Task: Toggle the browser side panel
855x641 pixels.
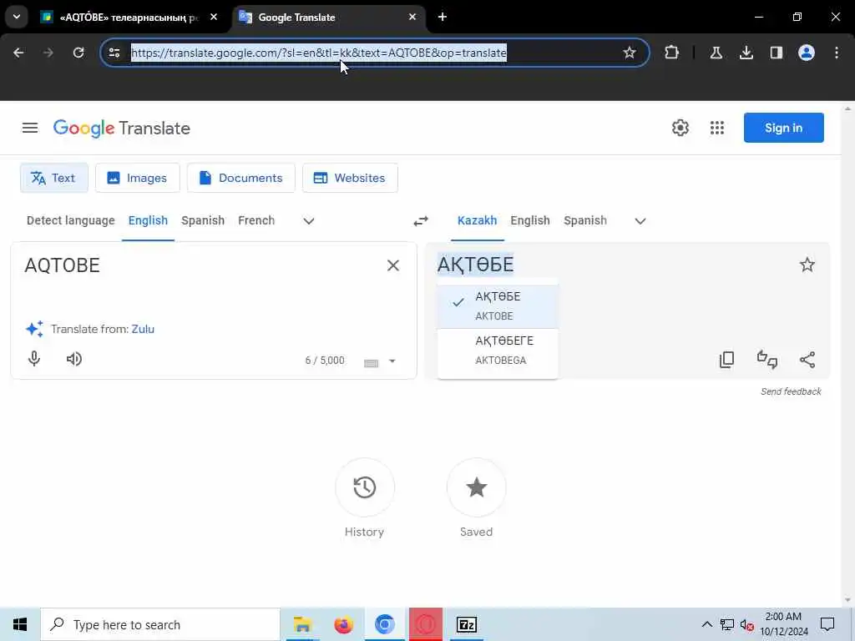Action: click(776, 53)
